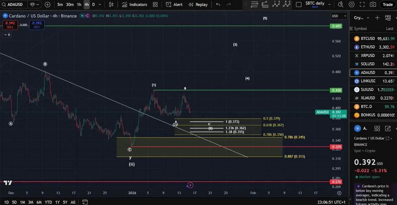This screenshot has height=205, width=397.
Task: Open the candlestick chart type menu
Action: coord(111,5)
